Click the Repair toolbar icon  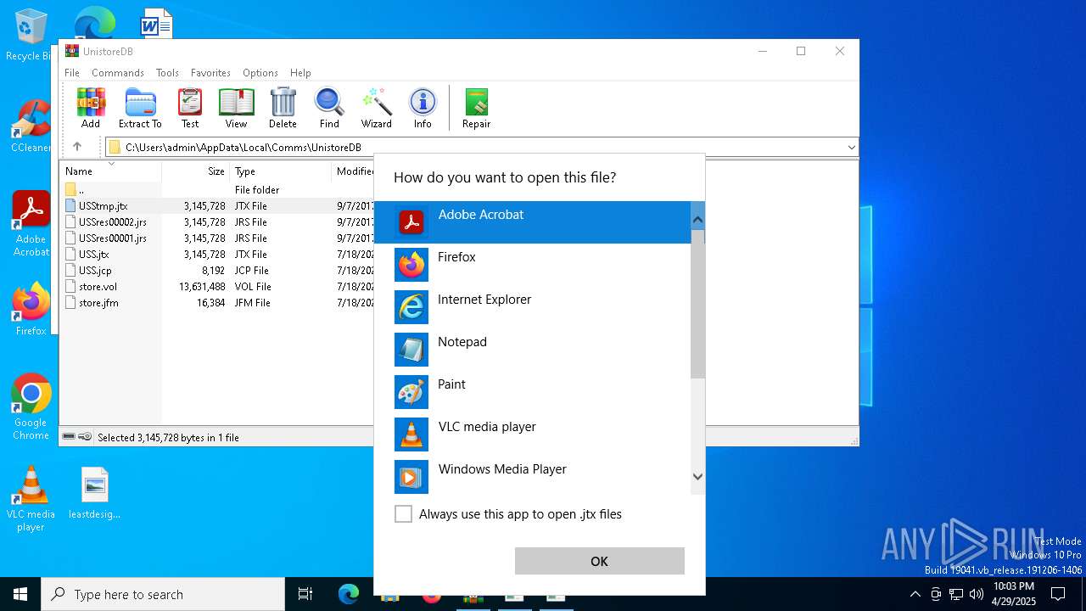pos(476,108)
